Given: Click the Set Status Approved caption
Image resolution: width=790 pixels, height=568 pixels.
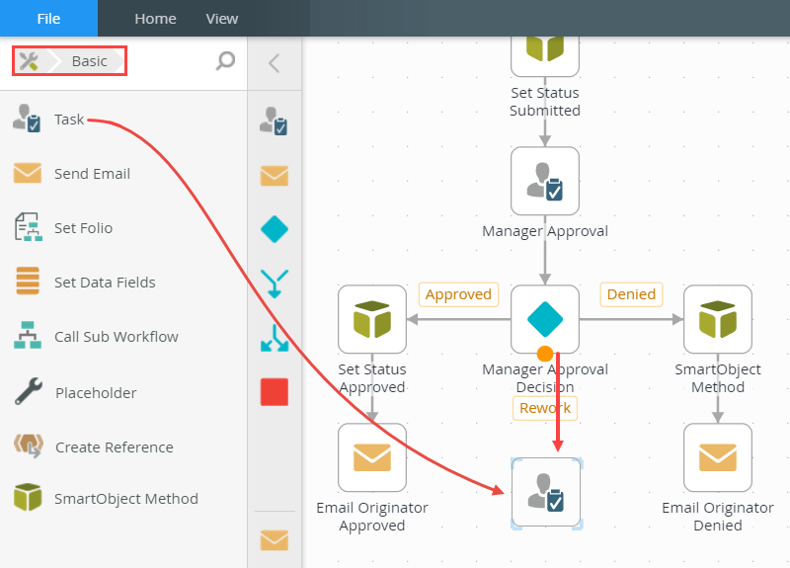Looking at the screenshot, I should [372, 378].
